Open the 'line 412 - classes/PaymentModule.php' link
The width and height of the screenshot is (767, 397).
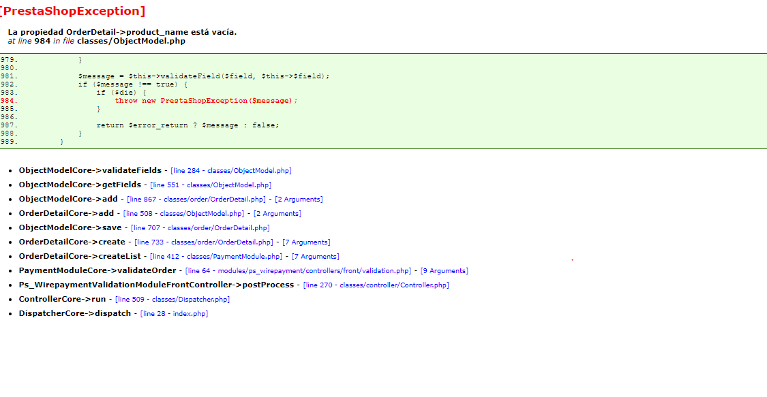pos(216,256)
